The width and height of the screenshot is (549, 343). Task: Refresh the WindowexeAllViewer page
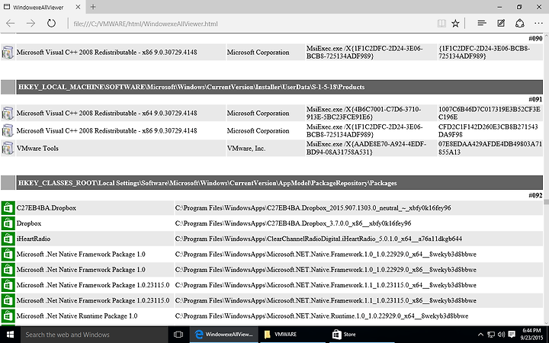click(51, 24)
